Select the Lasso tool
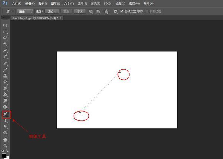223x159 pixels. coord(5,37)
